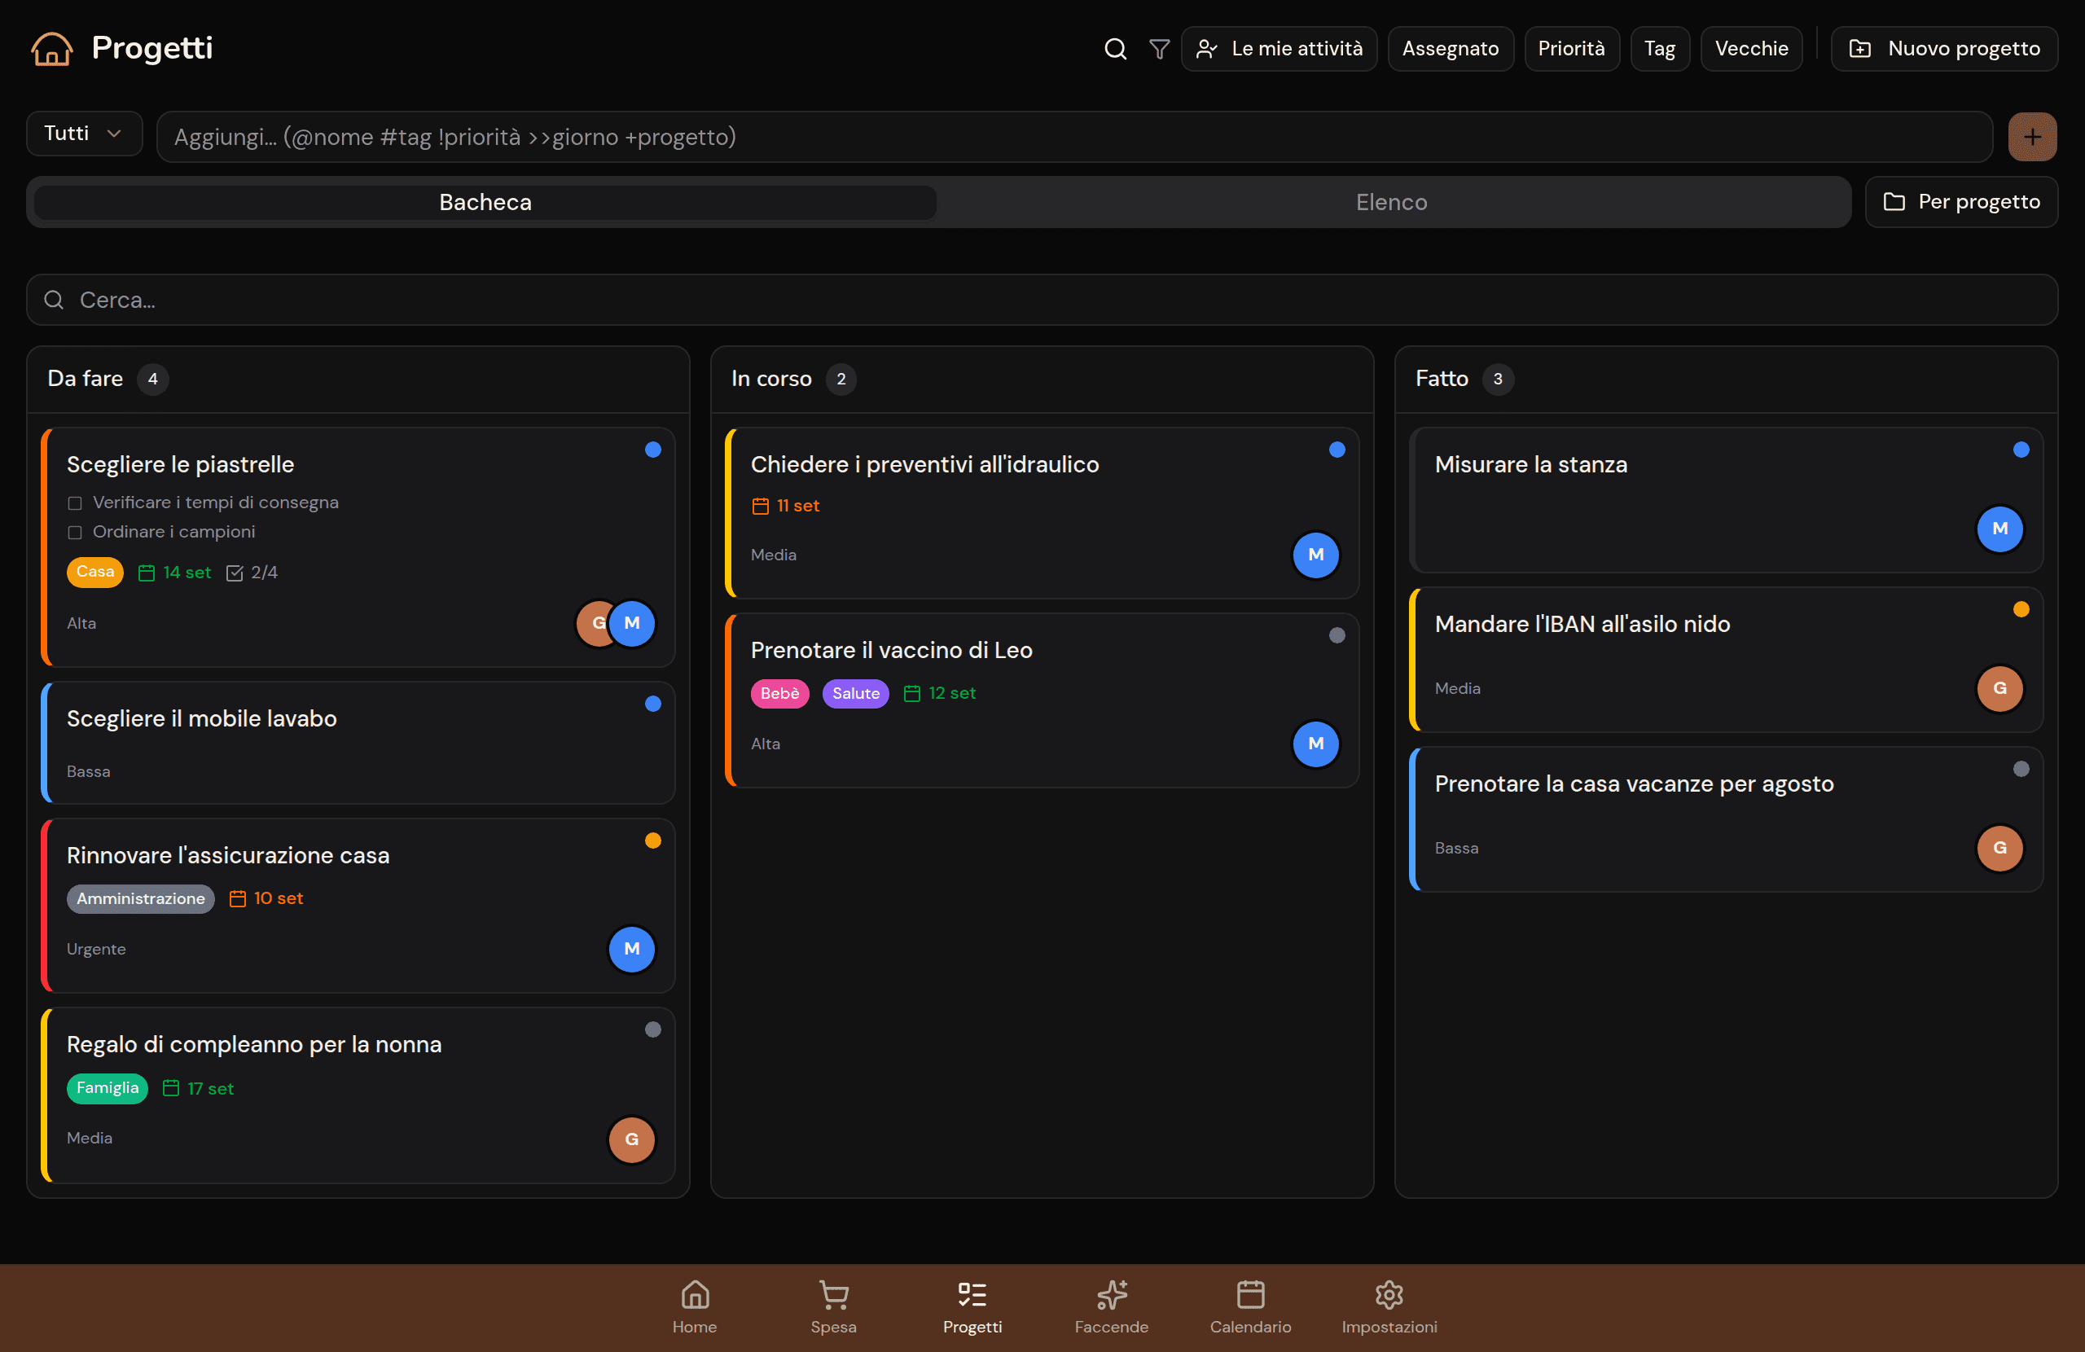Screen dimensions: 2085x1352
Task: Switch to Elenco view tab
Action: click(x=1391, y=203)
